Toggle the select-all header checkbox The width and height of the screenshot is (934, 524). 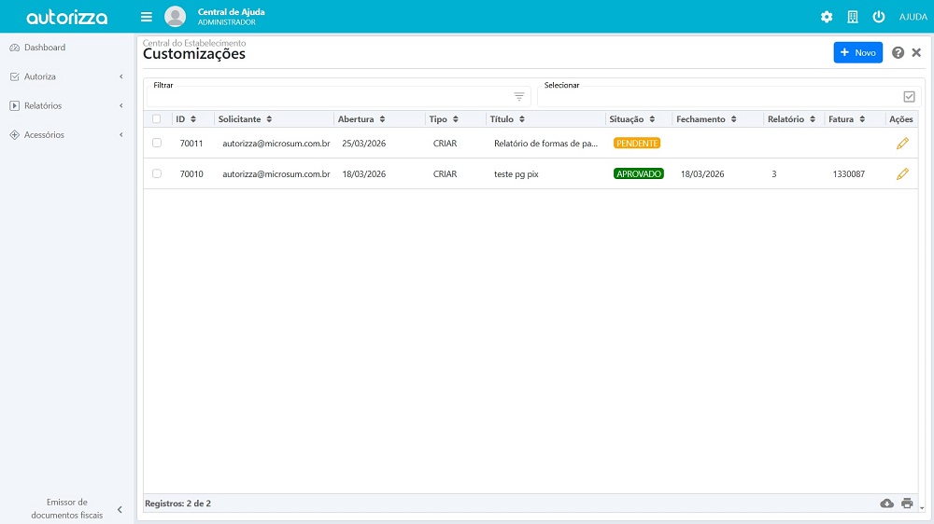[x=157, y=119]
